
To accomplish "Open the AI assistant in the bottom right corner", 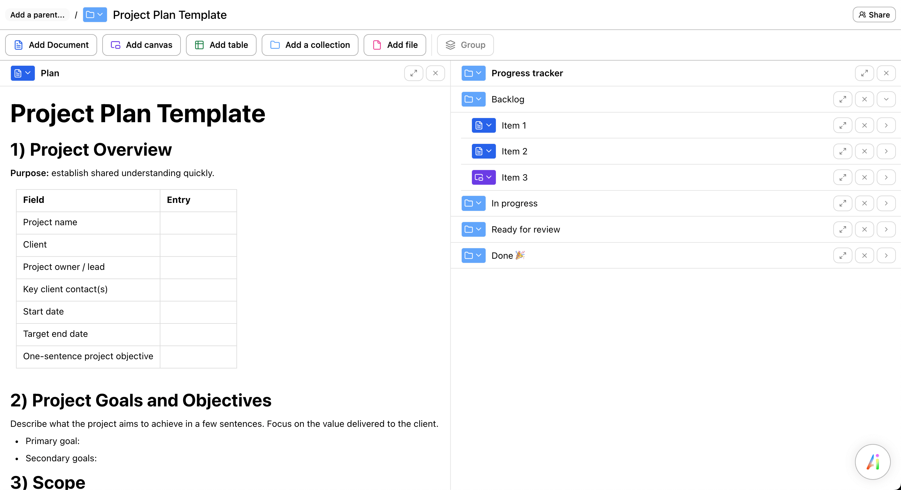I will [872, 462].
